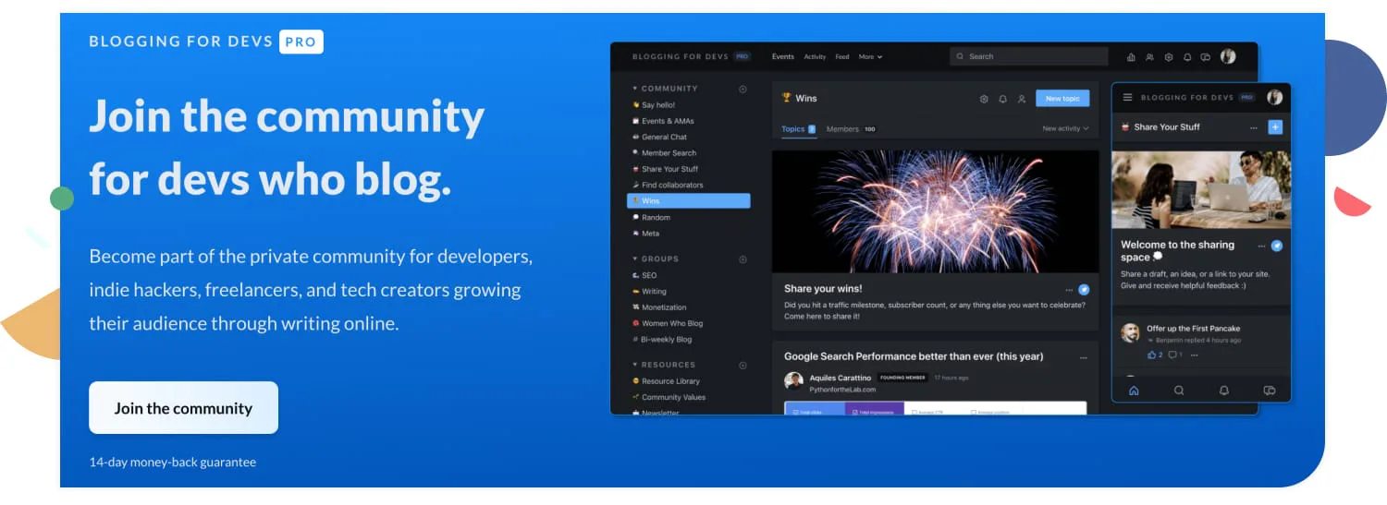Viewport: 1387px width, 505px height.
Task: Tap the Search icon in mobile bottom bar
Action: pyautogui.click(x=1179, y=391)
